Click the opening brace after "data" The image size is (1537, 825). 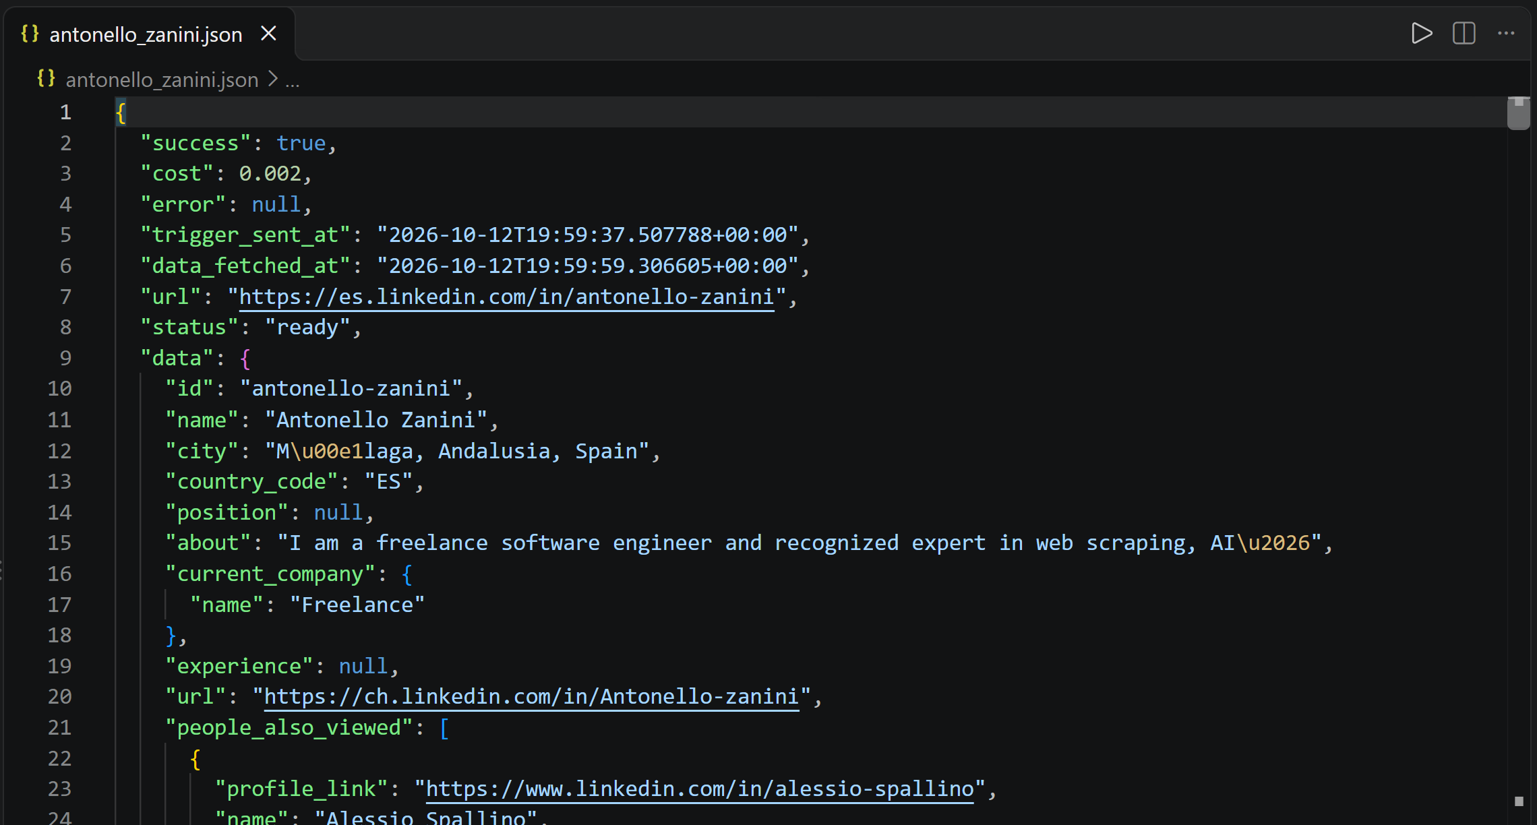pyautogui.click(x=245, y=359)
